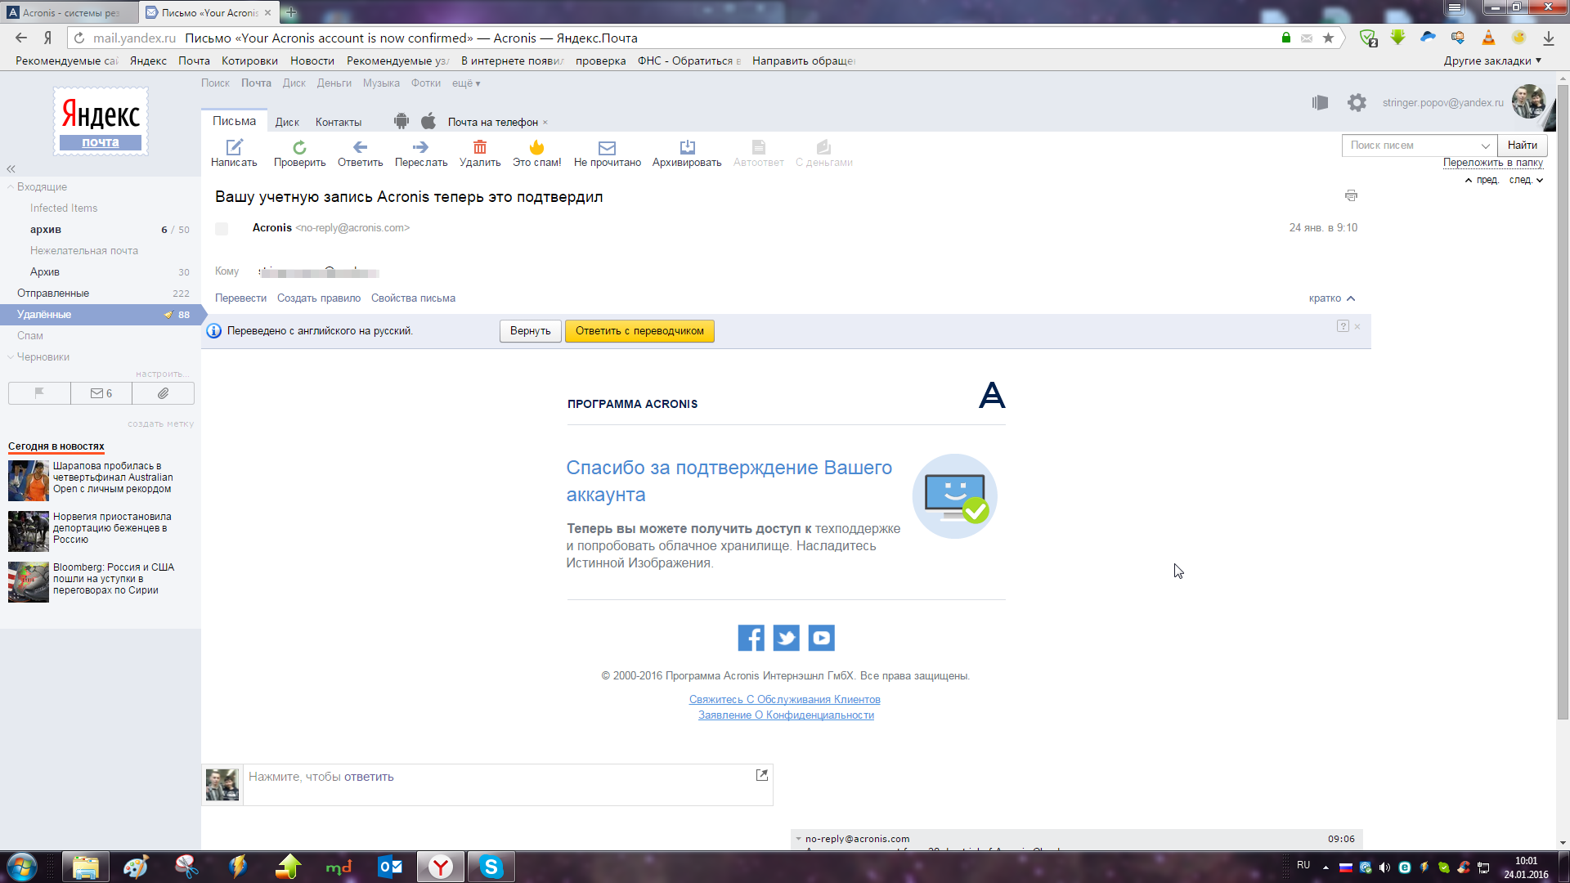Mark message with Это спам icon
Image resolution: width=1570 pixels, height=883 pixels.
pyautogui.click(x=536, y=147)
